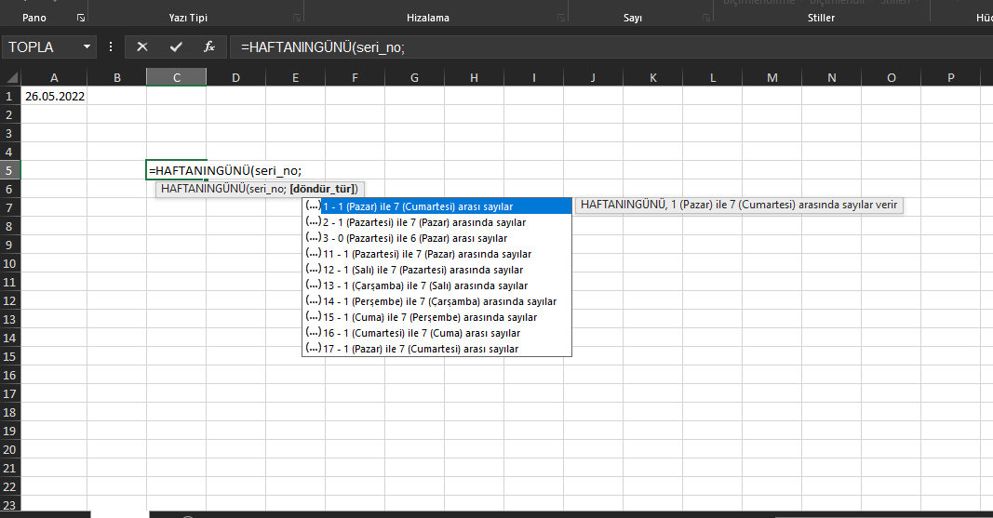This screenshot has height=518, width=993.
Task: Select row 1 header
Action: point(9,96)
